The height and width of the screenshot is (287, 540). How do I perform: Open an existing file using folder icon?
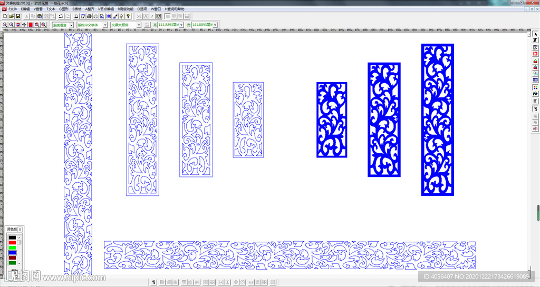[x=12, y=16]
